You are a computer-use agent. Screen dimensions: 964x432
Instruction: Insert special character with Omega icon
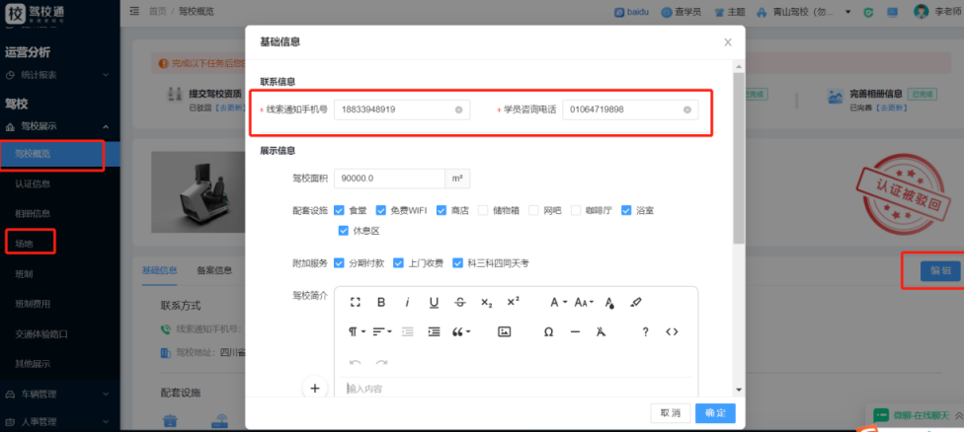point(548,331)
